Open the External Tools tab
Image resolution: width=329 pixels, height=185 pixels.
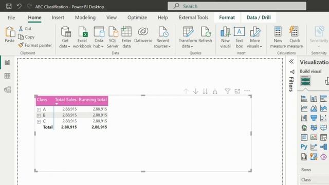tap(193, 17)
